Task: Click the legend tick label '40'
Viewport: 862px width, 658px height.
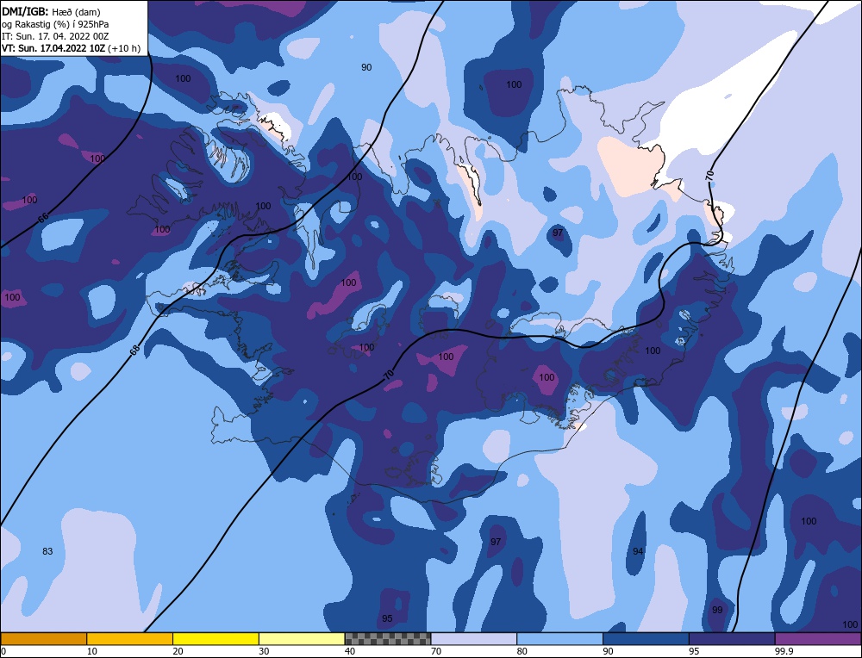Action: coord(350,651)
